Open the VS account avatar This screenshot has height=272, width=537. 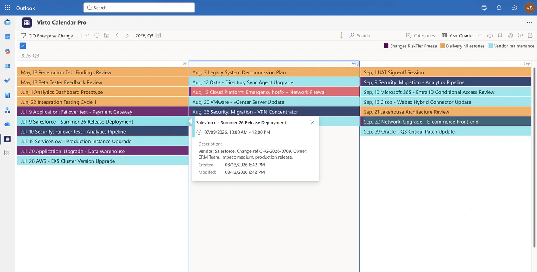529,8
